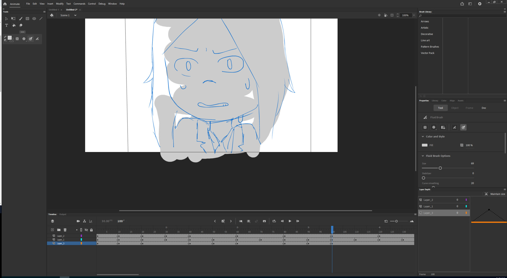The width and height of the screenshot is (507, 278).
Task: Insert a new layer in the timeline
Action: pos(52,230)
